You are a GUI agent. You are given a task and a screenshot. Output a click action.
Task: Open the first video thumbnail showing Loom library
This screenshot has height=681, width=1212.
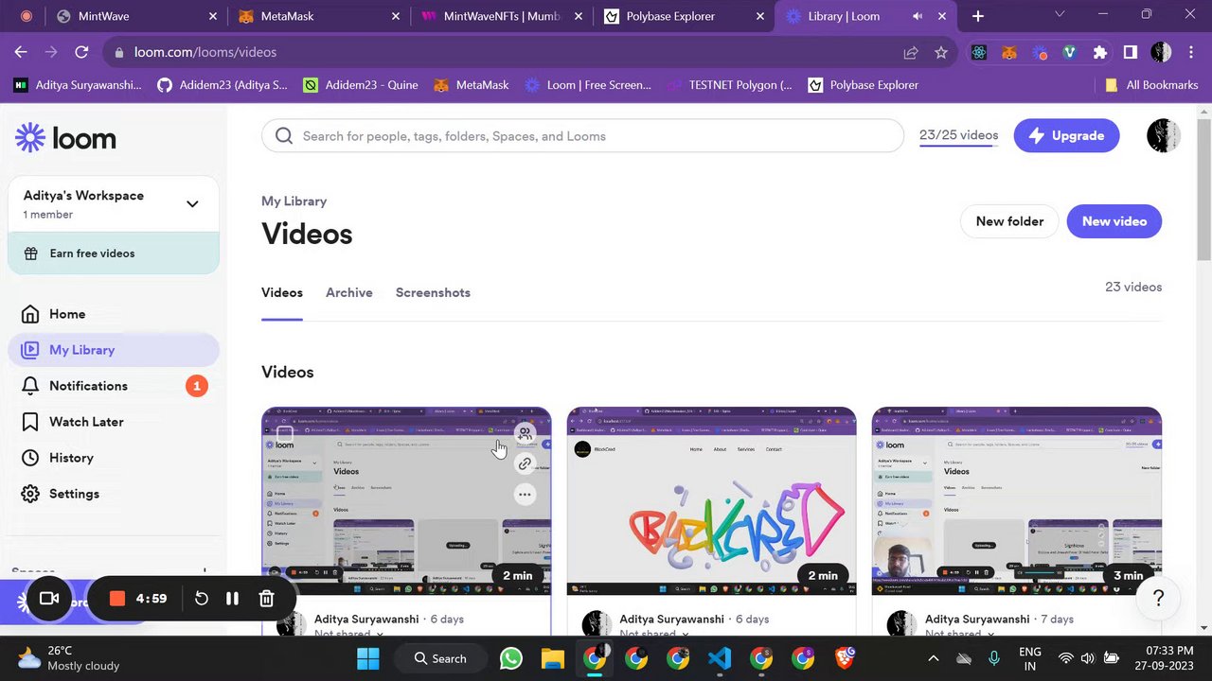pos(406,500)
